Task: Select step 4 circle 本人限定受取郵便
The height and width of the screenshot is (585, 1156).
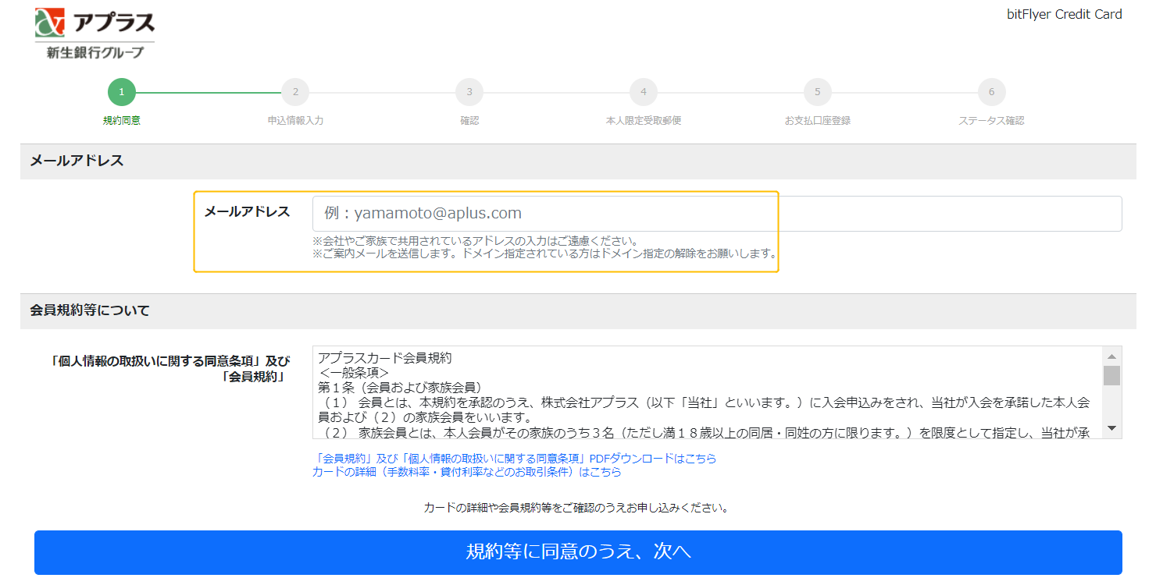Action: [x=644, y=93]
